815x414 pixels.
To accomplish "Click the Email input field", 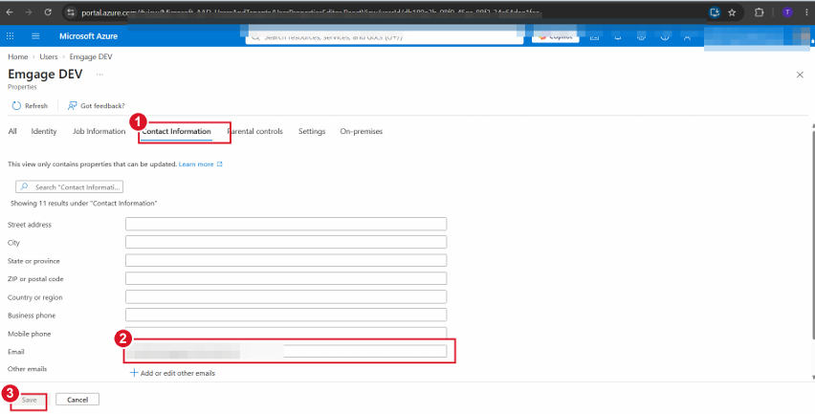I will (x=286, y=351).
